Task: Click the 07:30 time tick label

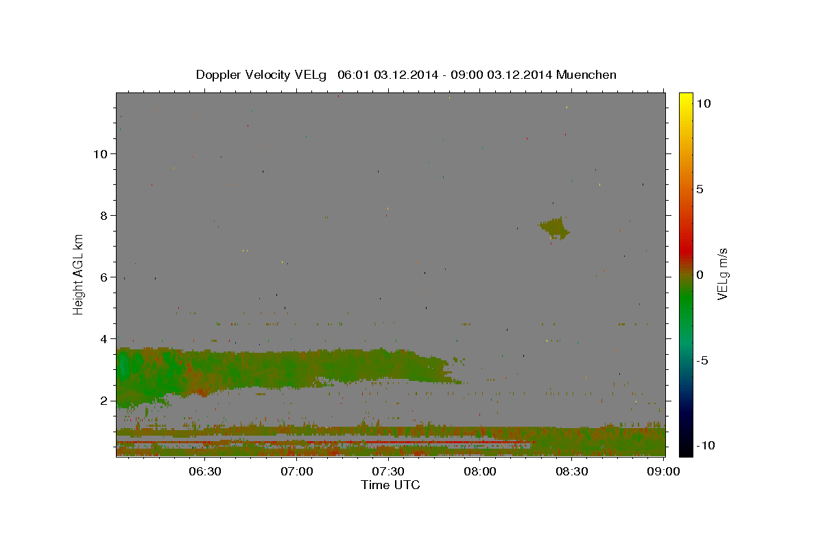Action: coord(388,471)
